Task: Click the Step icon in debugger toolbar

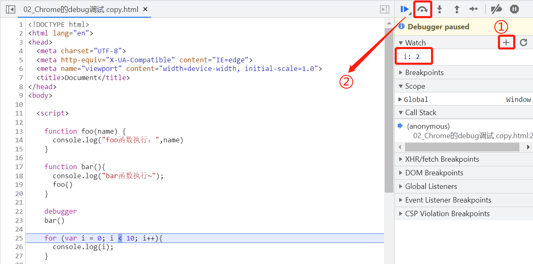Action: pyautogui.click(x=474, y=9)
